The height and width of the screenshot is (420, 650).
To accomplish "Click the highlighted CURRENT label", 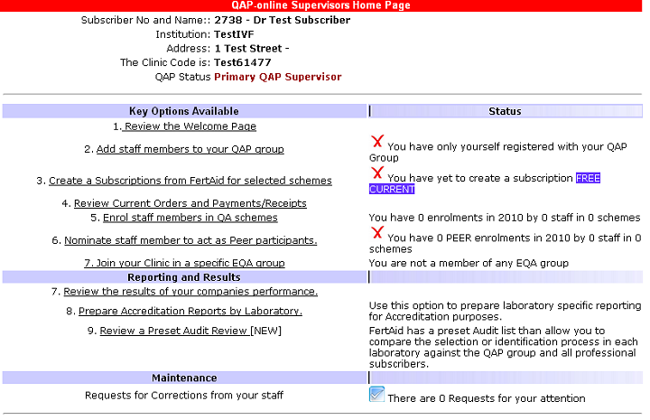I will tap(392, 190).
